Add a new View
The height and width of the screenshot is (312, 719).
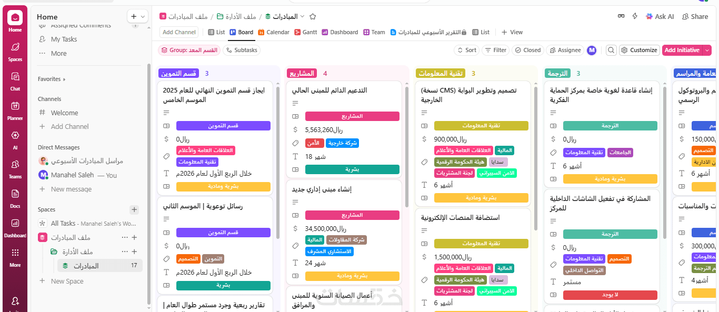coord(512,32)
